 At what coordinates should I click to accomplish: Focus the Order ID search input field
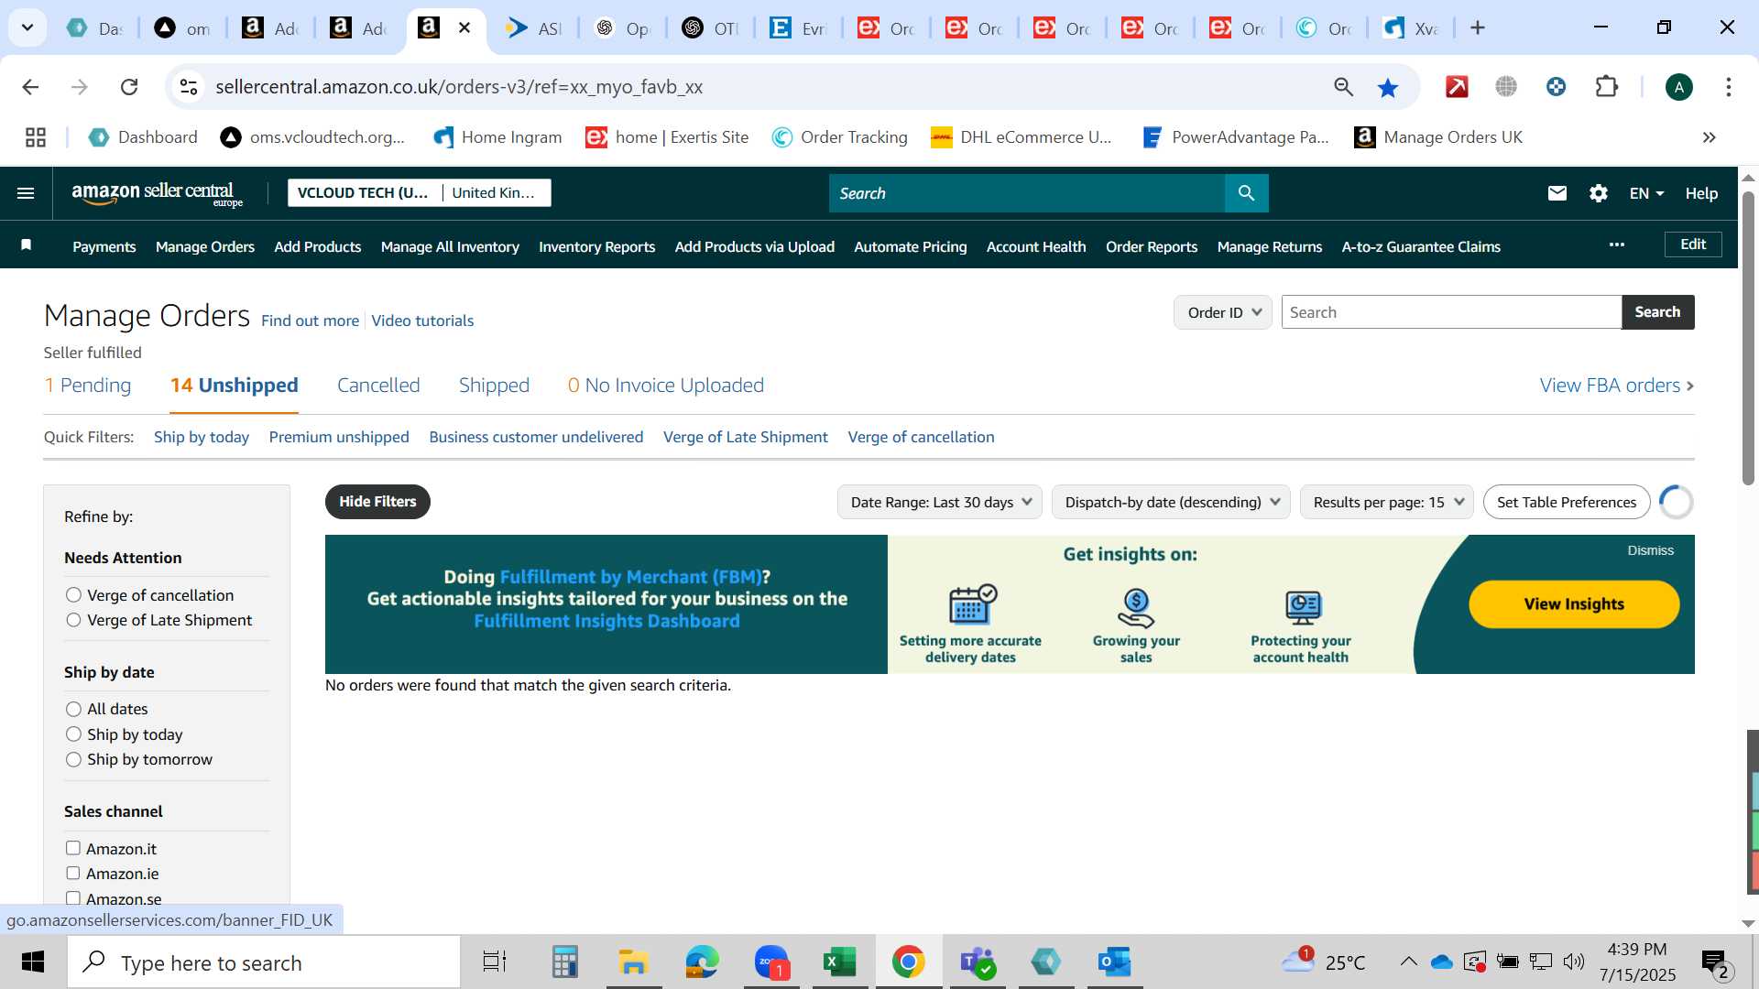point(1451,312)
